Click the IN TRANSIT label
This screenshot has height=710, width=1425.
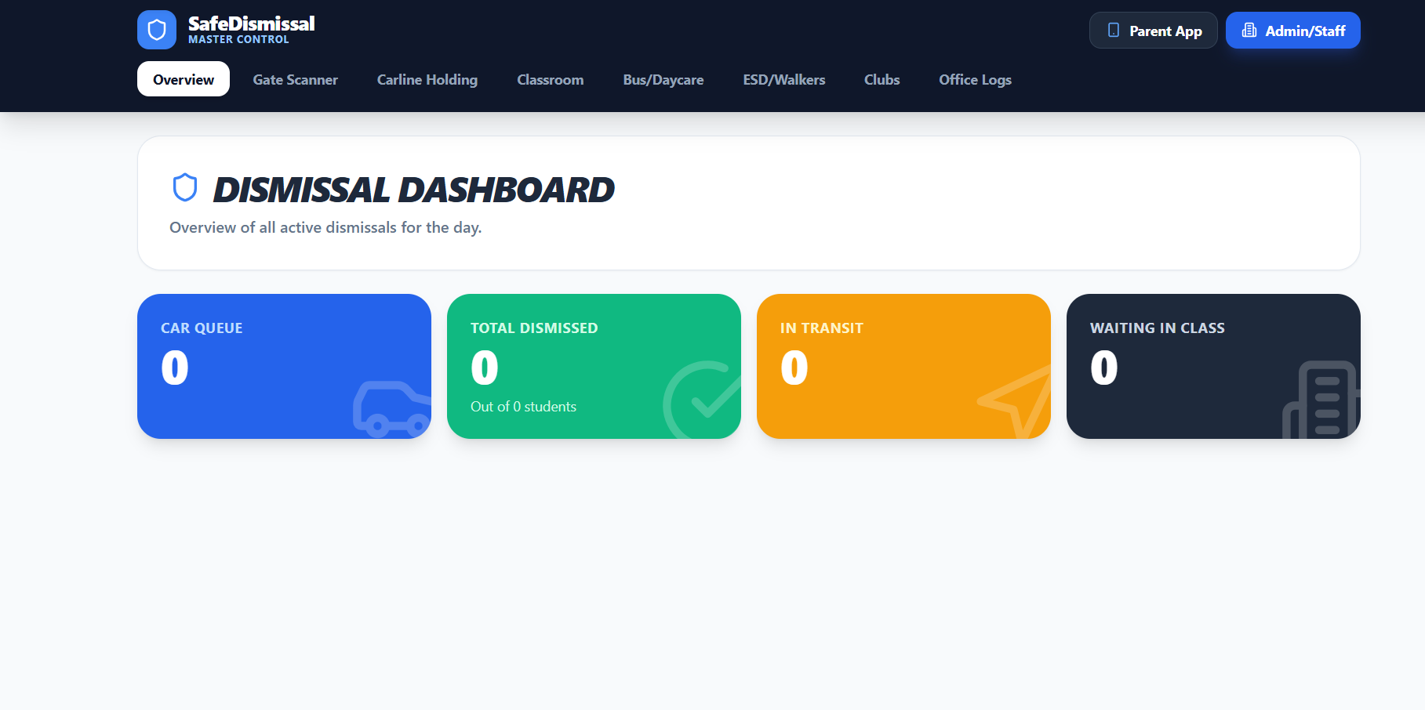click(x=821, y=328)
